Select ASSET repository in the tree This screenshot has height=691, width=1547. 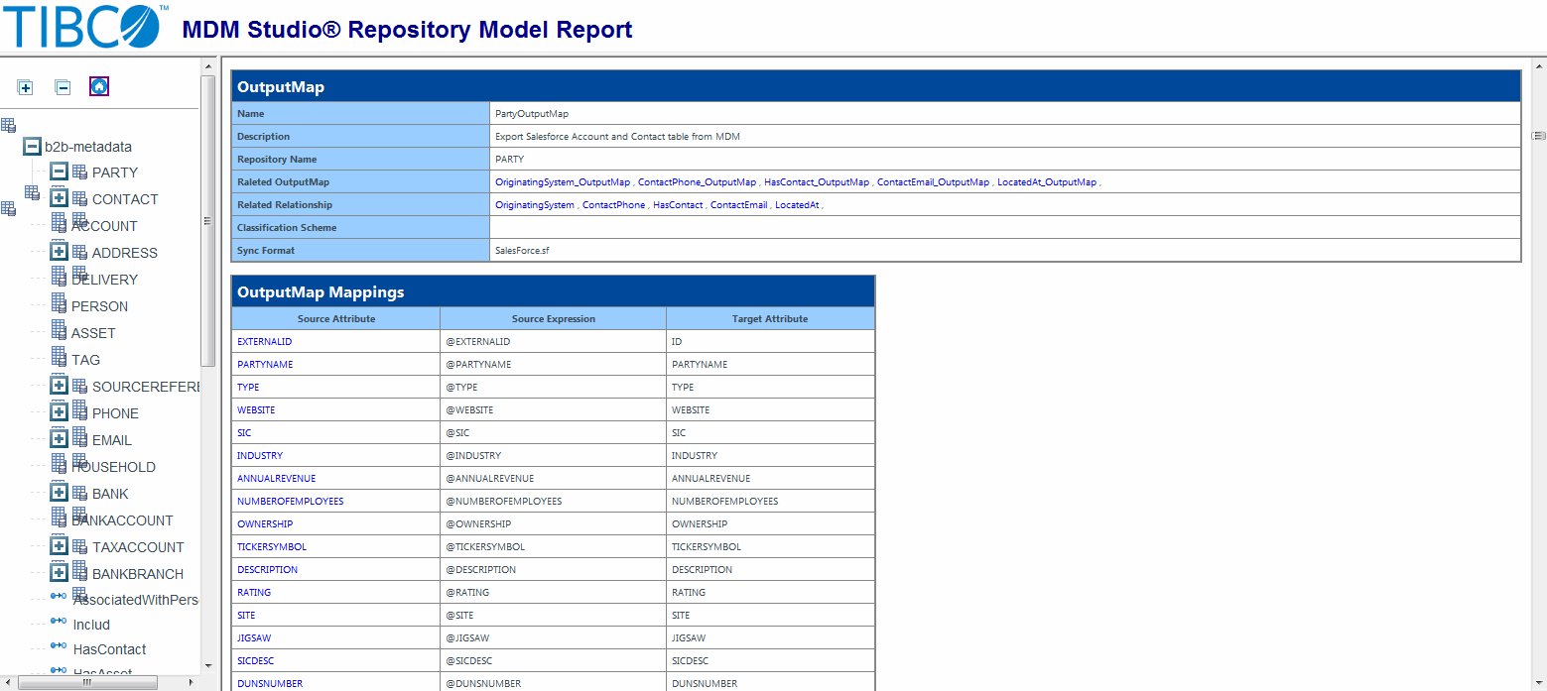click(x=93, y=333)
